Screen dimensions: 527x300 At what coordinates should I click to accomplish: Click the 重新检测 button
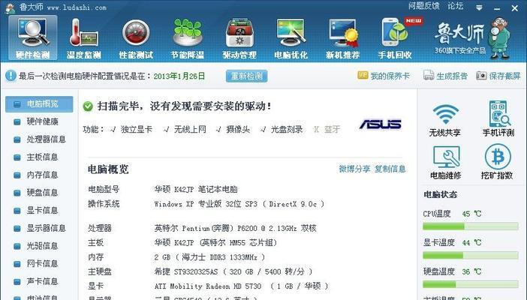pos(247,76)
